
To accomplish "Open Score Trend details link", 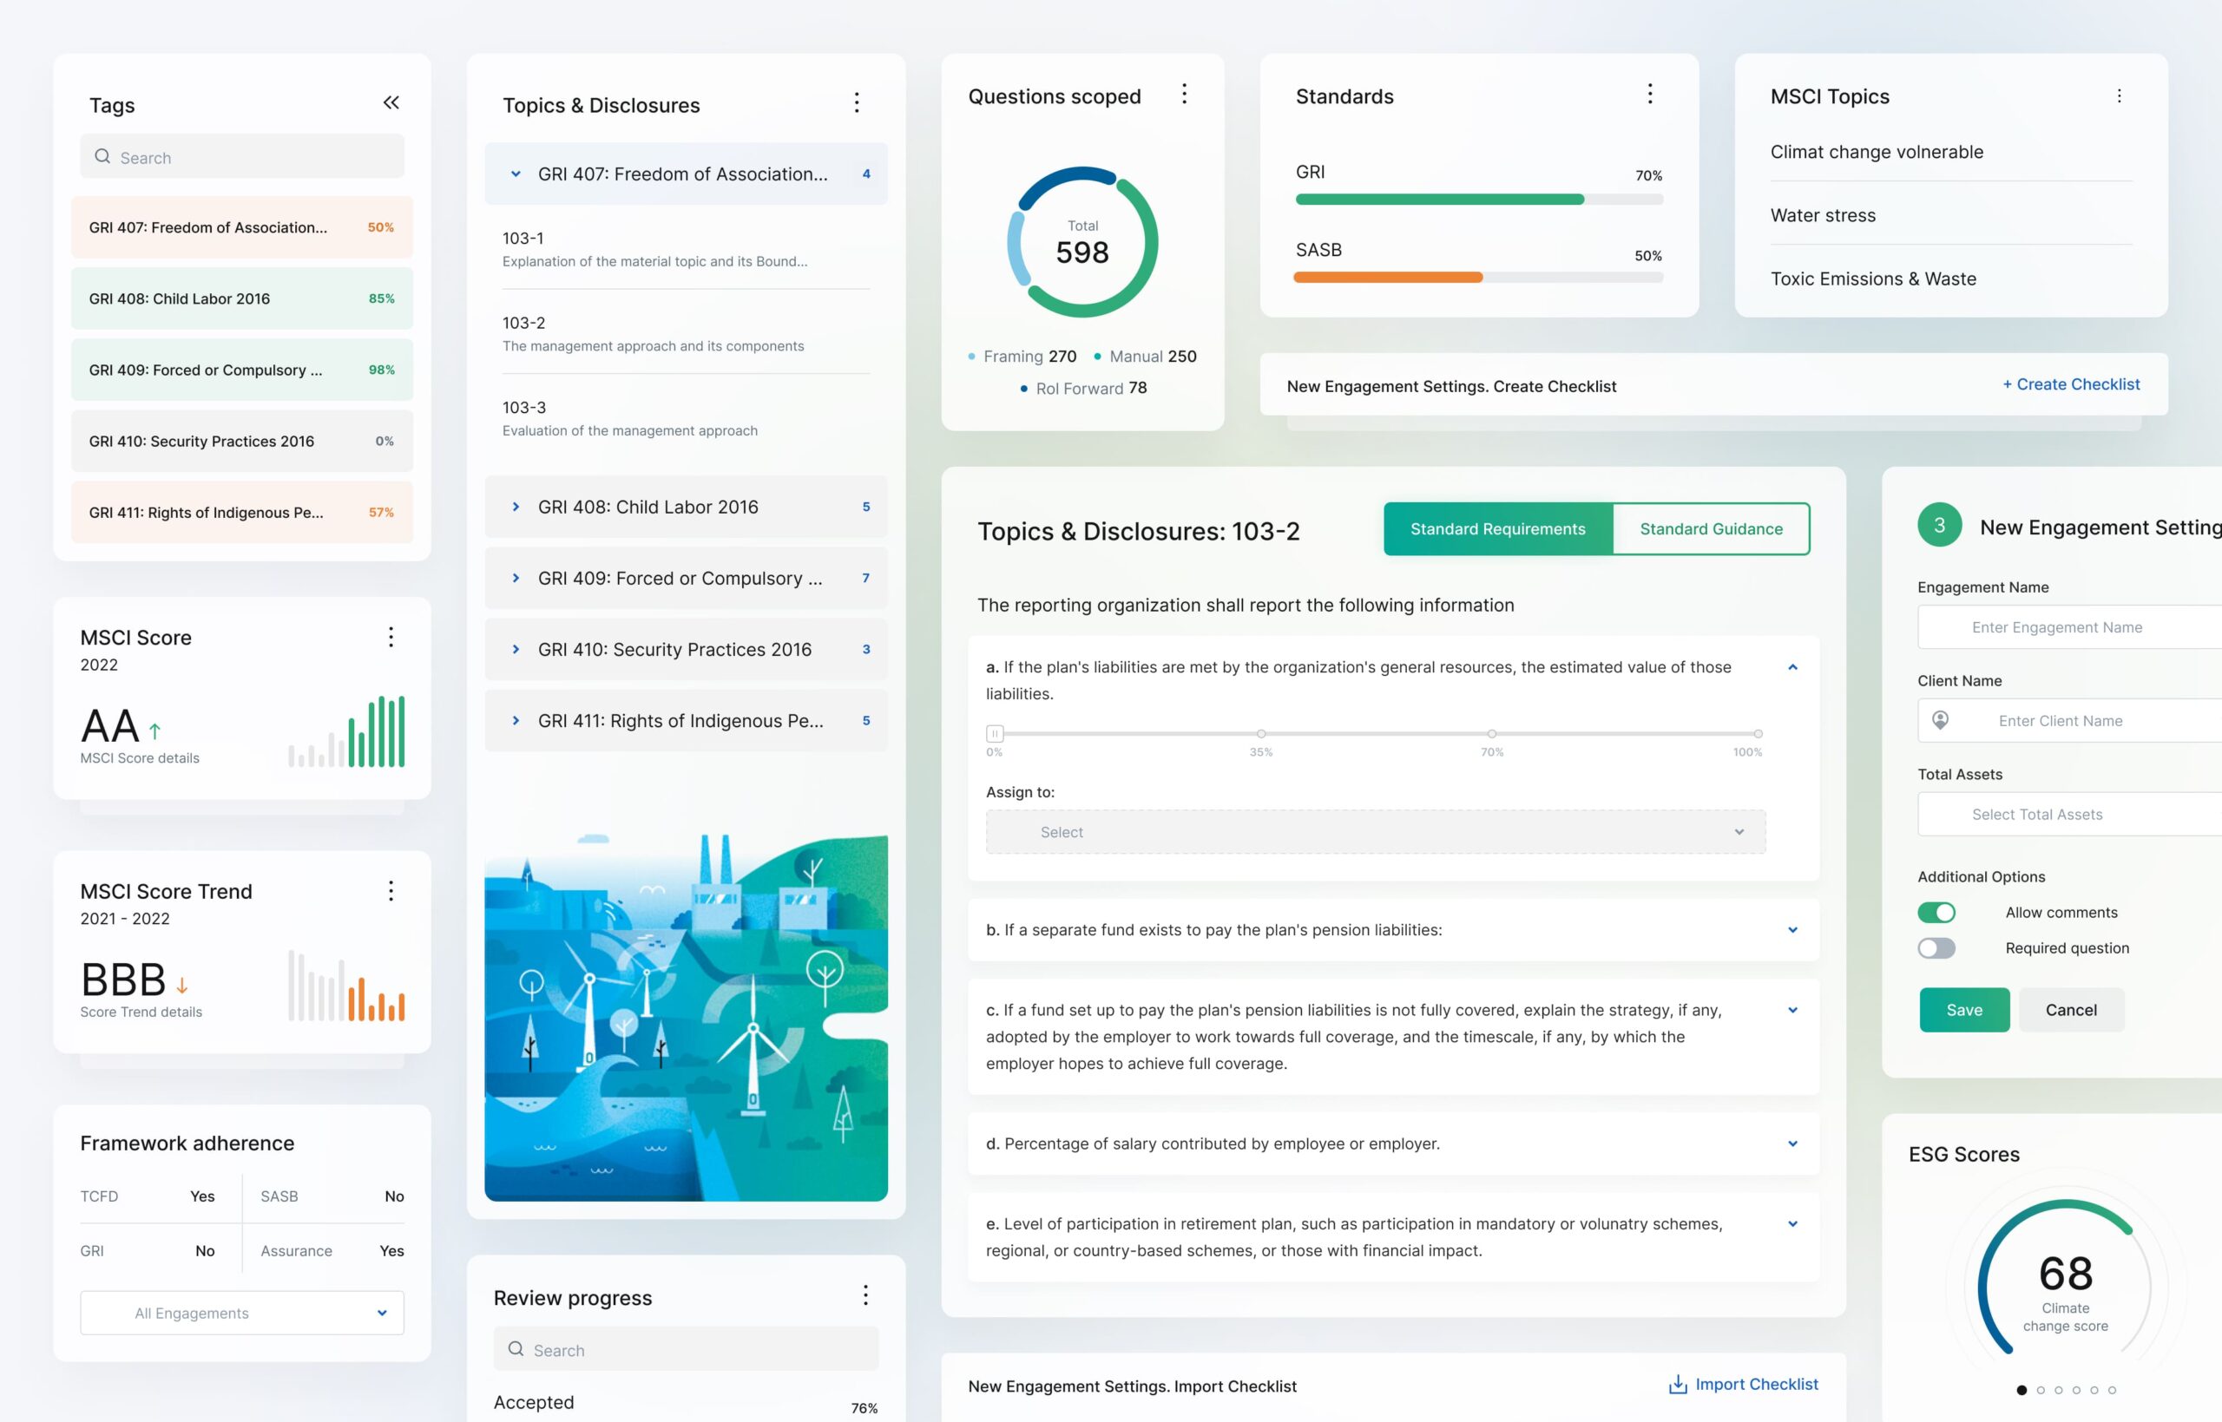I will click(141, 1012).
